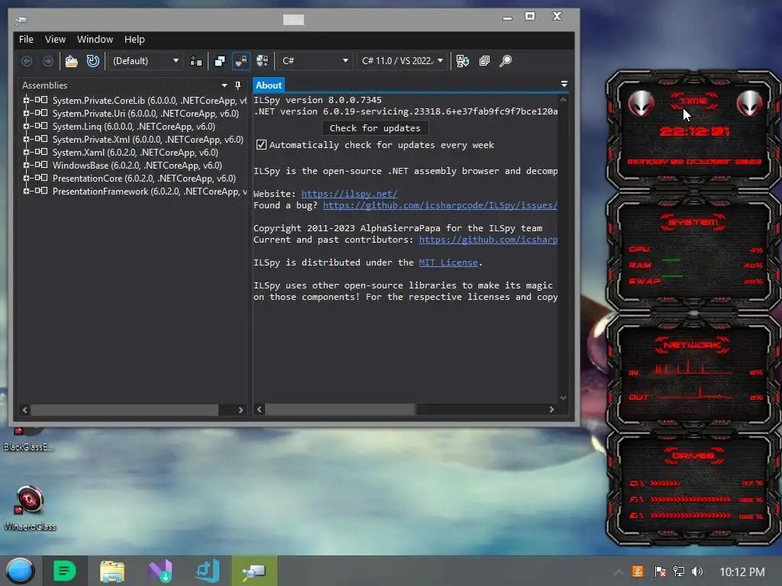
Task: Click the About pane horizontal scroll left arrow
Action: [x=259, y=409]
